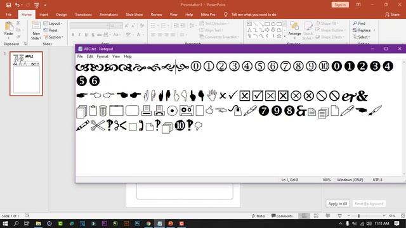Click the zoom slider handle

(x=358, y=216)
